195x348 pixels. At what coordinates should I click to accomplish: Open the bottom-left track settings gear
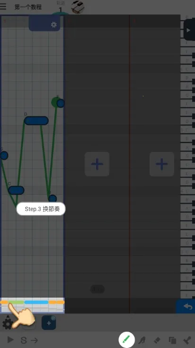tap(7, 324)
